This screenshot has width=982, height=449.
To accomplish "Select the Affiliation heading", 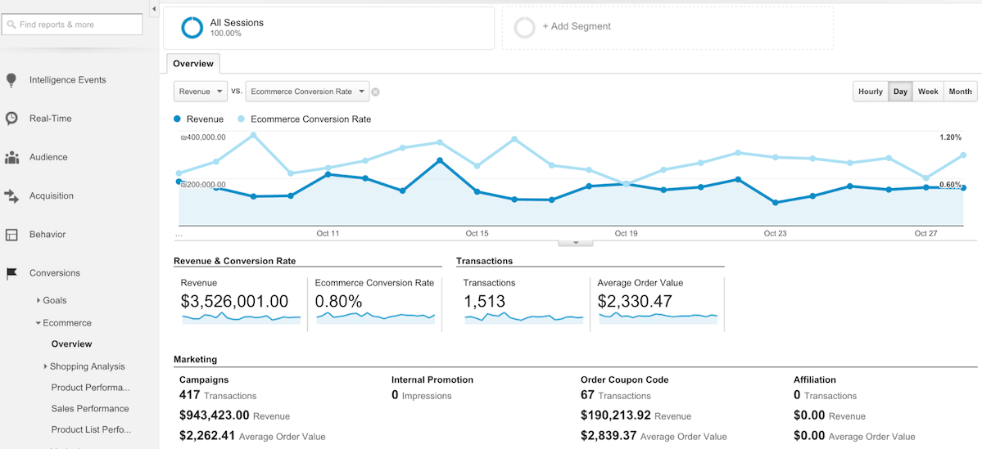I will click(815, 379).
